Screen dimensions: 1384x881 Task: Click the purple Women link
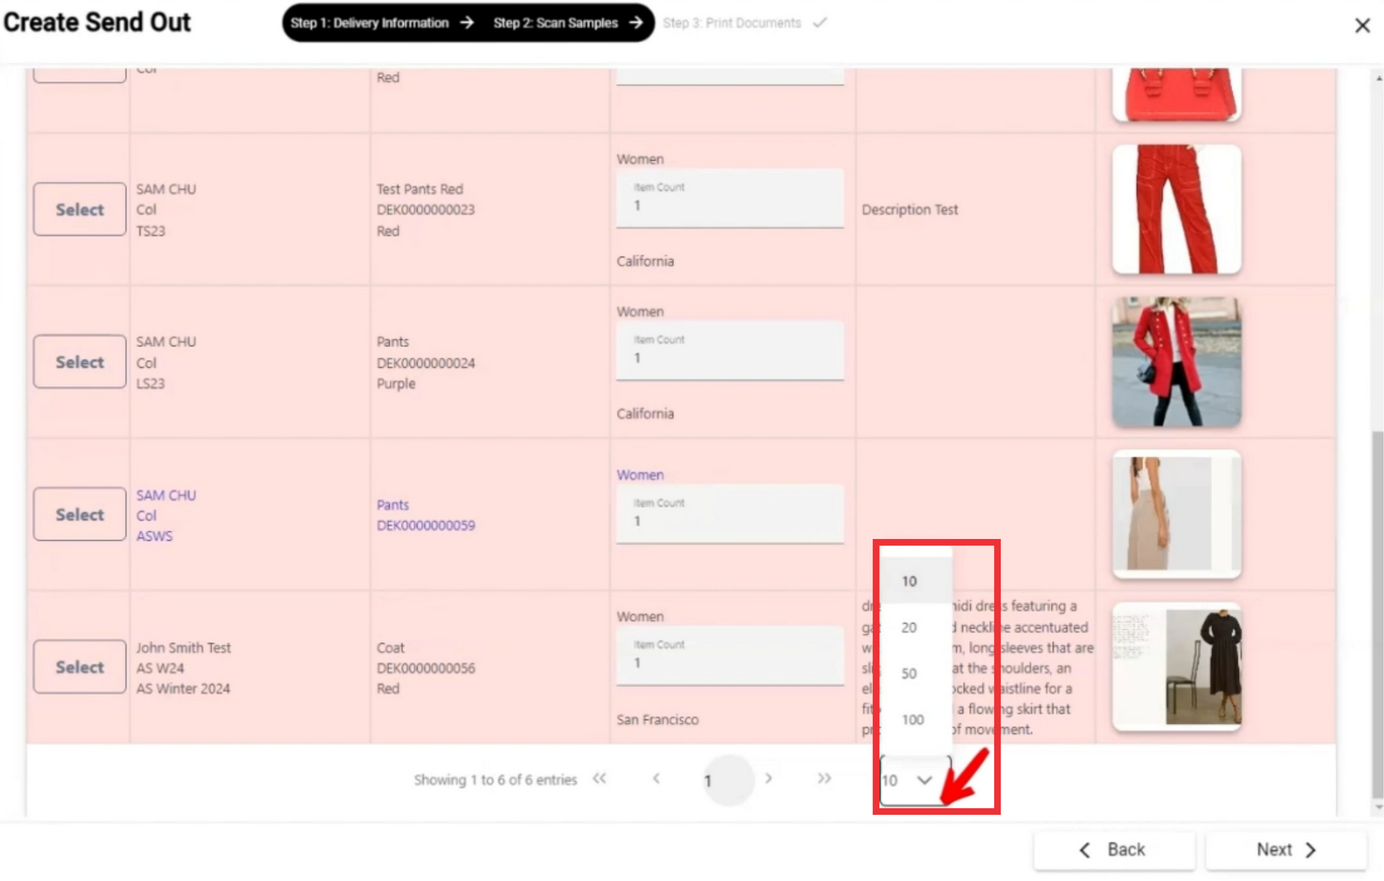tap(640, 475)
